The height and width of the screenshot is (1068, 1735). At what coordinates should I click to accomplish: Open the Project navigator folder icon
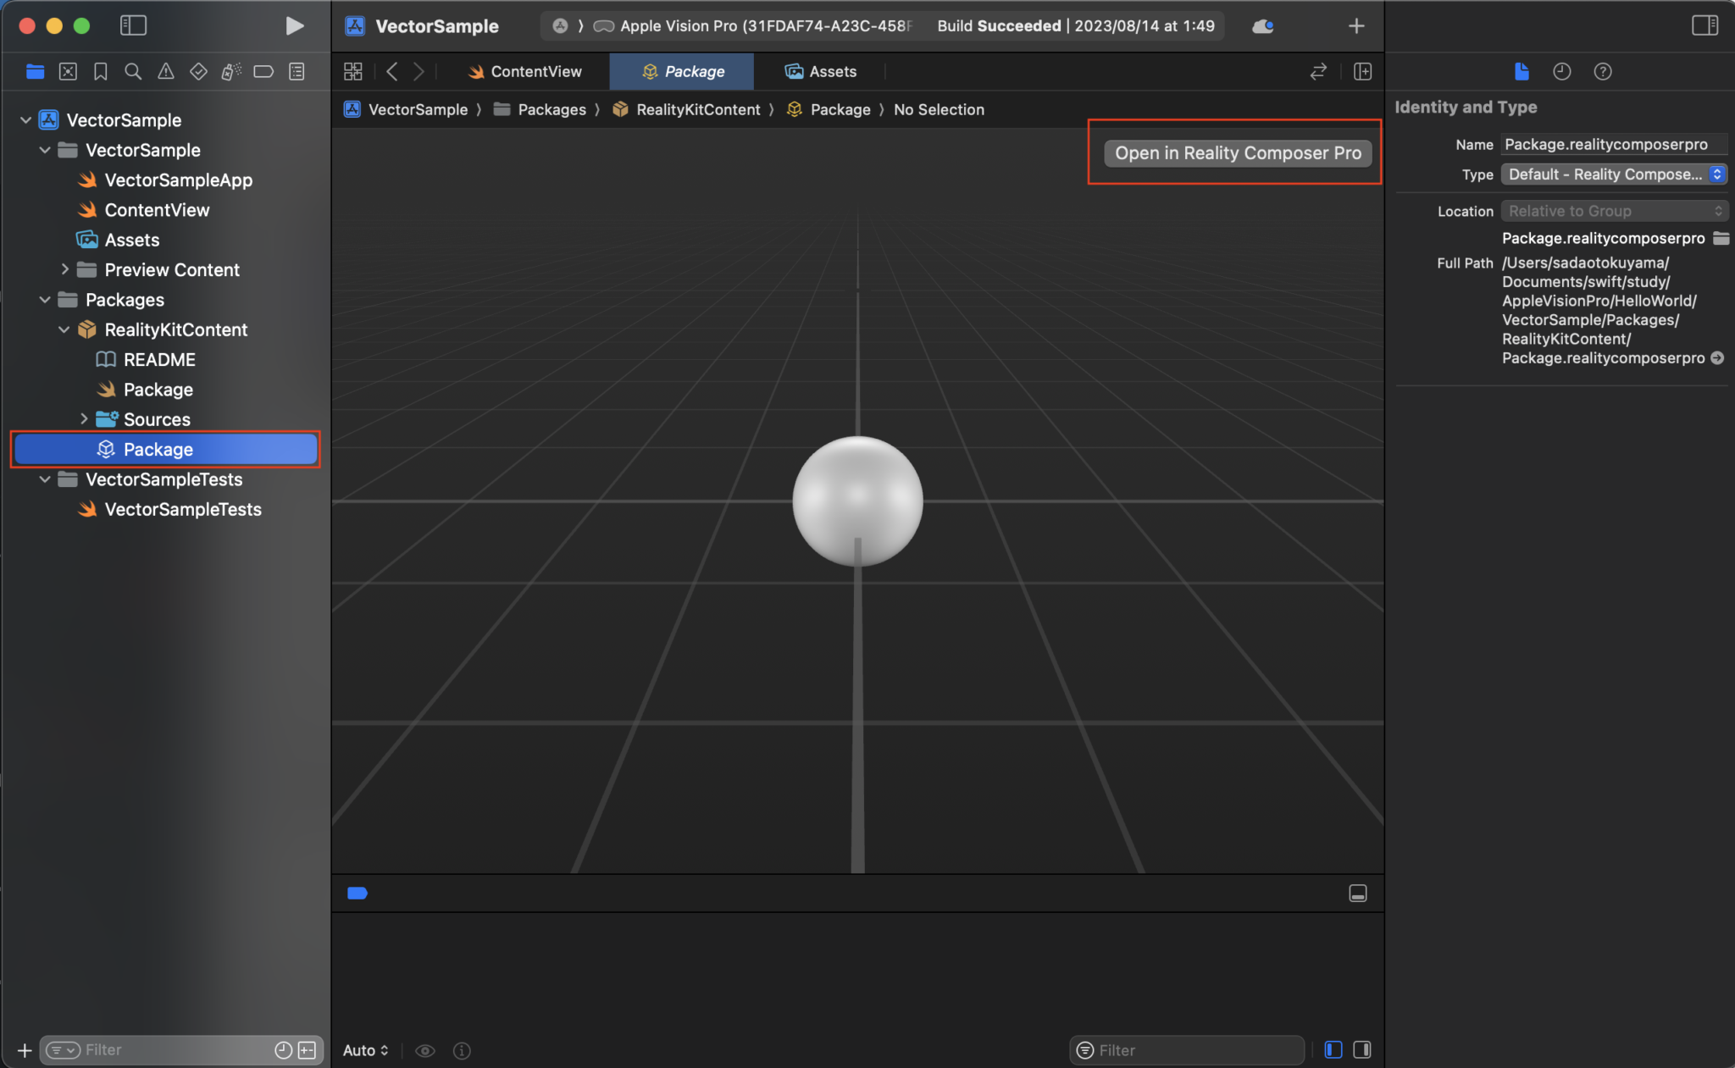pos(35,71)
